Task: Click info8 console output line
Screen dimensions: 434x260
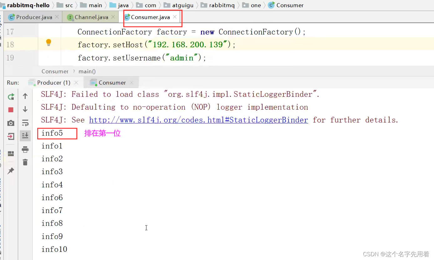Action: 52,223
